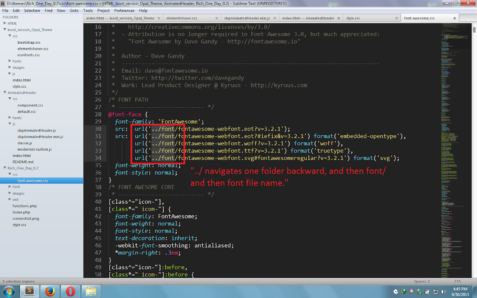Image resolution: width=477 pixels, height=298 pixels.
Task: Open the Edit menu
Action: [x=16, y=11]
